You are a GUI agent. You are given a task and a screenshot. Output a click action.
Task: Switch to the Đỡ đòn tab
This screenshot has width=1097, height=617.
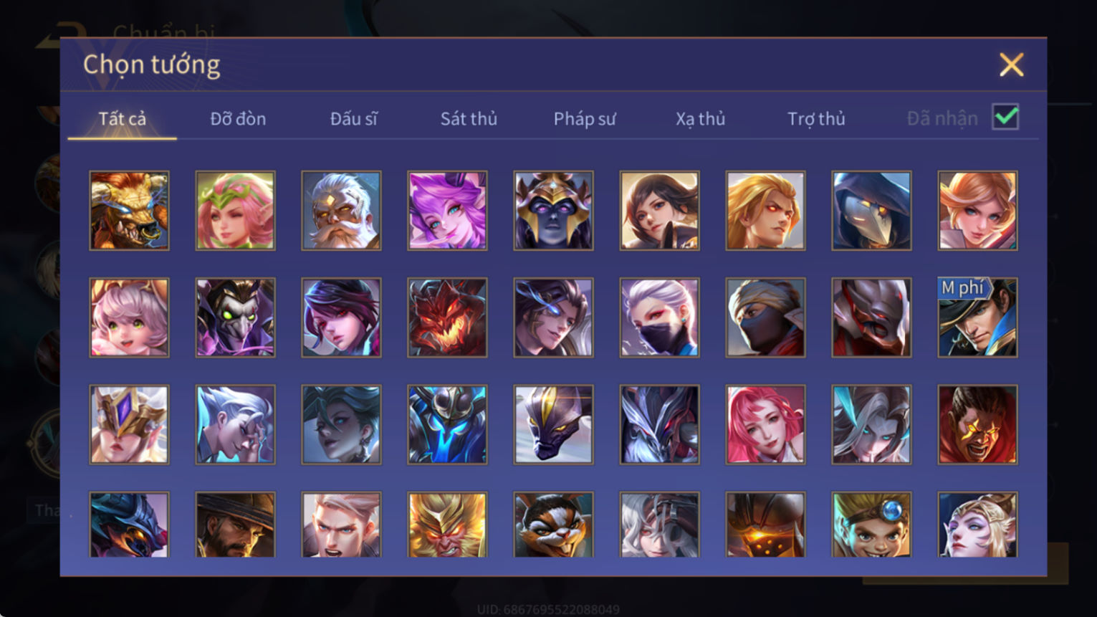tap(238, 119)
